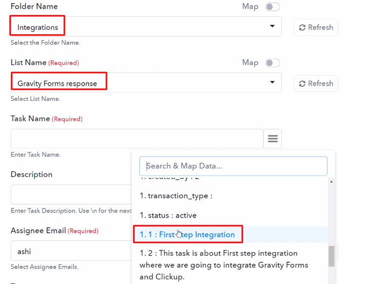Click the mapping list scrollbar thumb
Image resolution: width=368 pixels, height=284 pixels.
click(x=332, y=256)
